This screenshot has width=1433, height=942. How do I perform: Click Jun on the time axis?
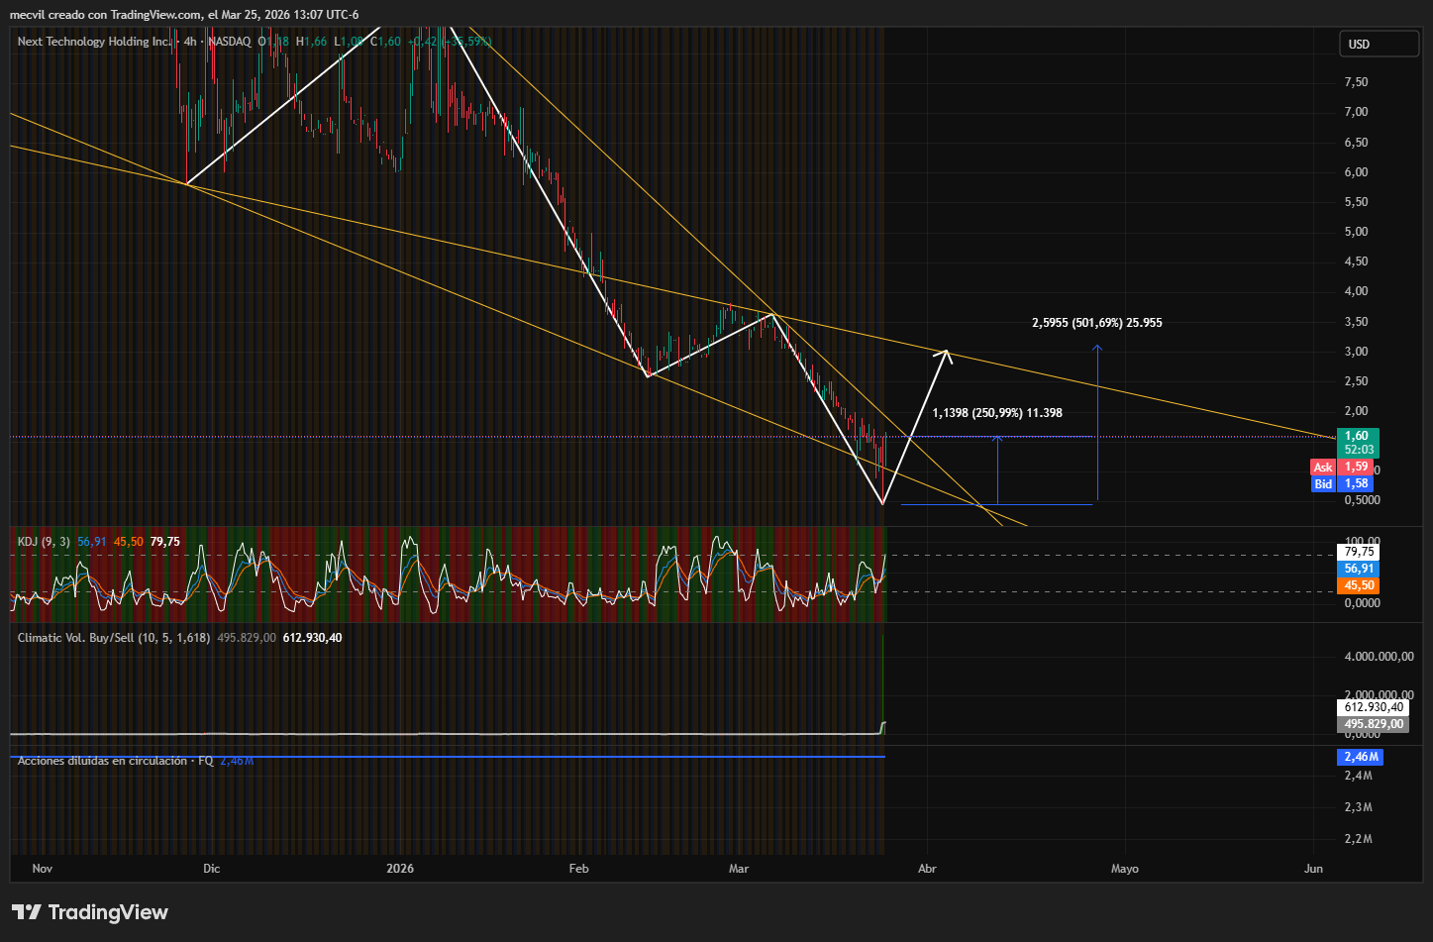[x=1313, y=869]
